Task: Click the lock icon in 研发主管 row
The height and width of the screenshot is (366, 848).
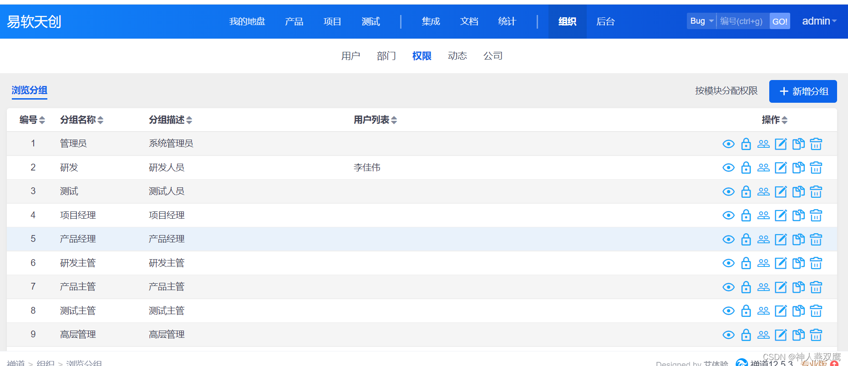Action: (x=746, y=263)
